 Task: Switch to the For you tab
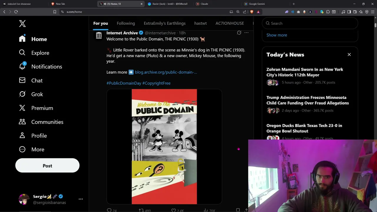tap(100, 23)
